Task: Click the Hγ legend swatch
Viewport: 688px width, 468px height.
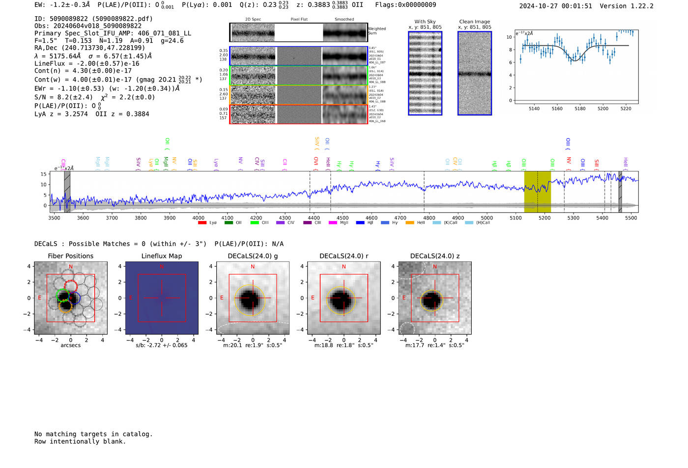Action: (385, 223)
